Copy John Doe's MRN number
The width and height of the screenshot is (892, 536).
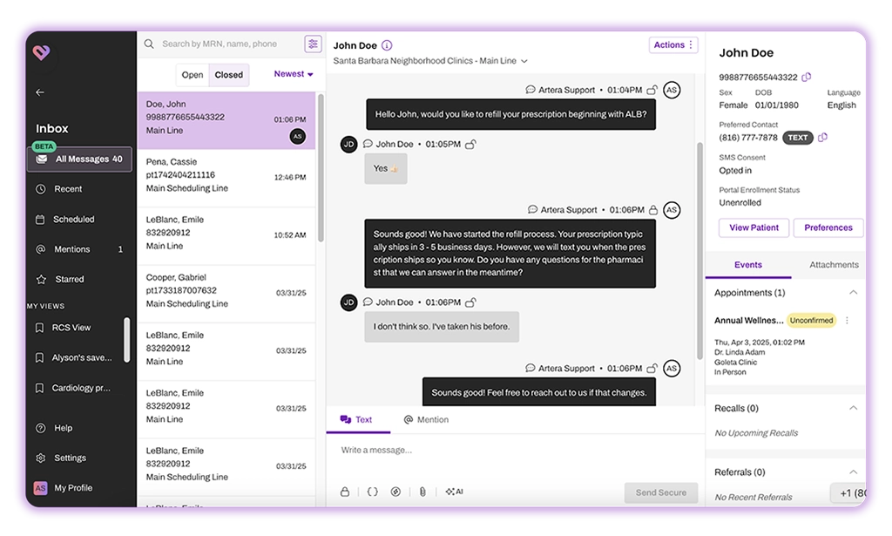806,78
